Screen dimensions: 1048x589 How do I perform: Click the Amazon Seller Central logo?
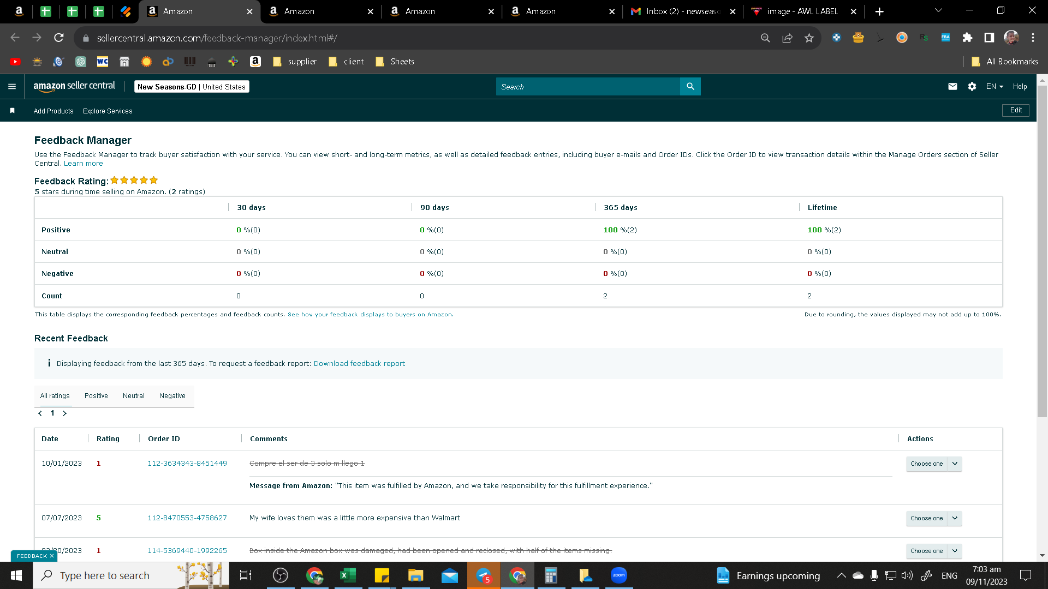tap(74, 86)
